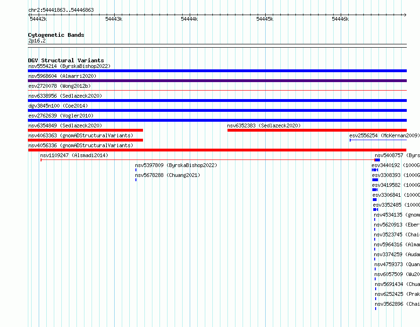Click the 54444k ruler tick label
Viewport: 420px width, 327px height.
click(189, 19)
